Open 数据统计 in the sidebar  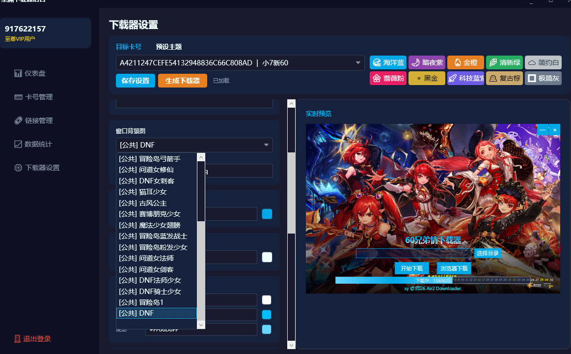click(x=33, y=144)
